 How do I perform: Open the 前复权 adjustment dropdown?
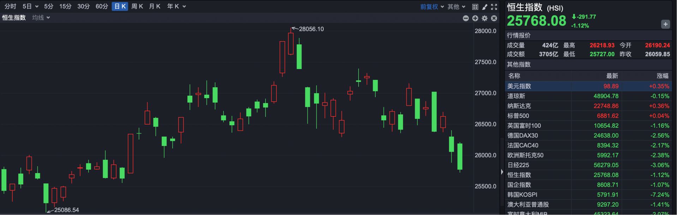(432, 7)
